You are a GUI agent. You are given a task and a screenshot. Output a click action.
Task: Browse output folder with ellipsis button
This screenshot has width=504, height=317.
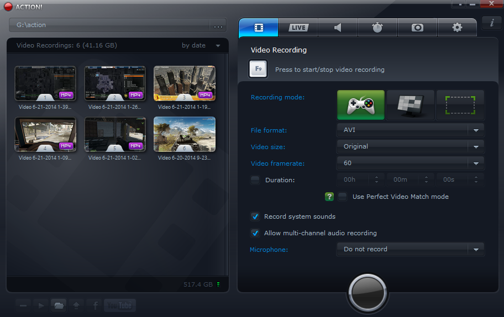pyautogui.click(x=218, y=26)
